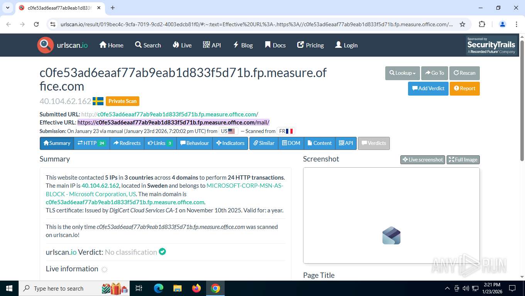This screenshot has width=525, height=296.
Task: Open the MICROSOFT-CORP-MSN-AS-BLOCK ASN link
Action: 164,190
